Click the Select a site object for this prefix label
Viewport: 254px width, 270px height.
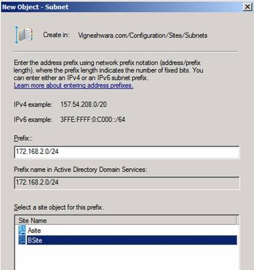point(59,207)
